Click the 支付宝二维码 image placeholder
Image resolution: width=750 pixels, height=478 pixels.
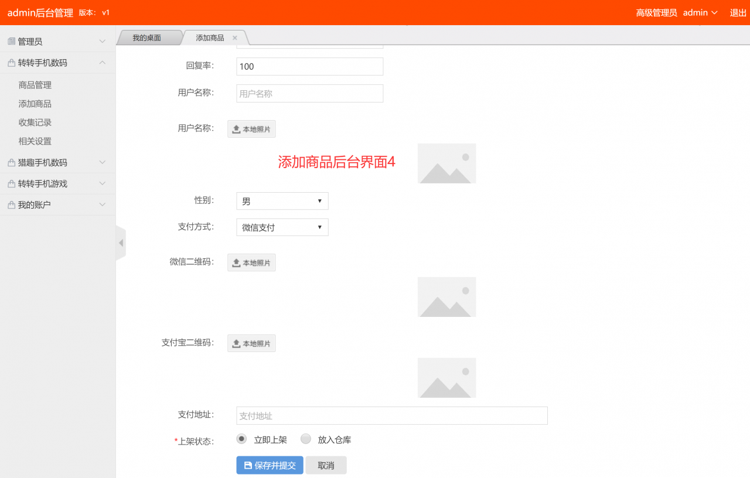[x=446, y=378]
